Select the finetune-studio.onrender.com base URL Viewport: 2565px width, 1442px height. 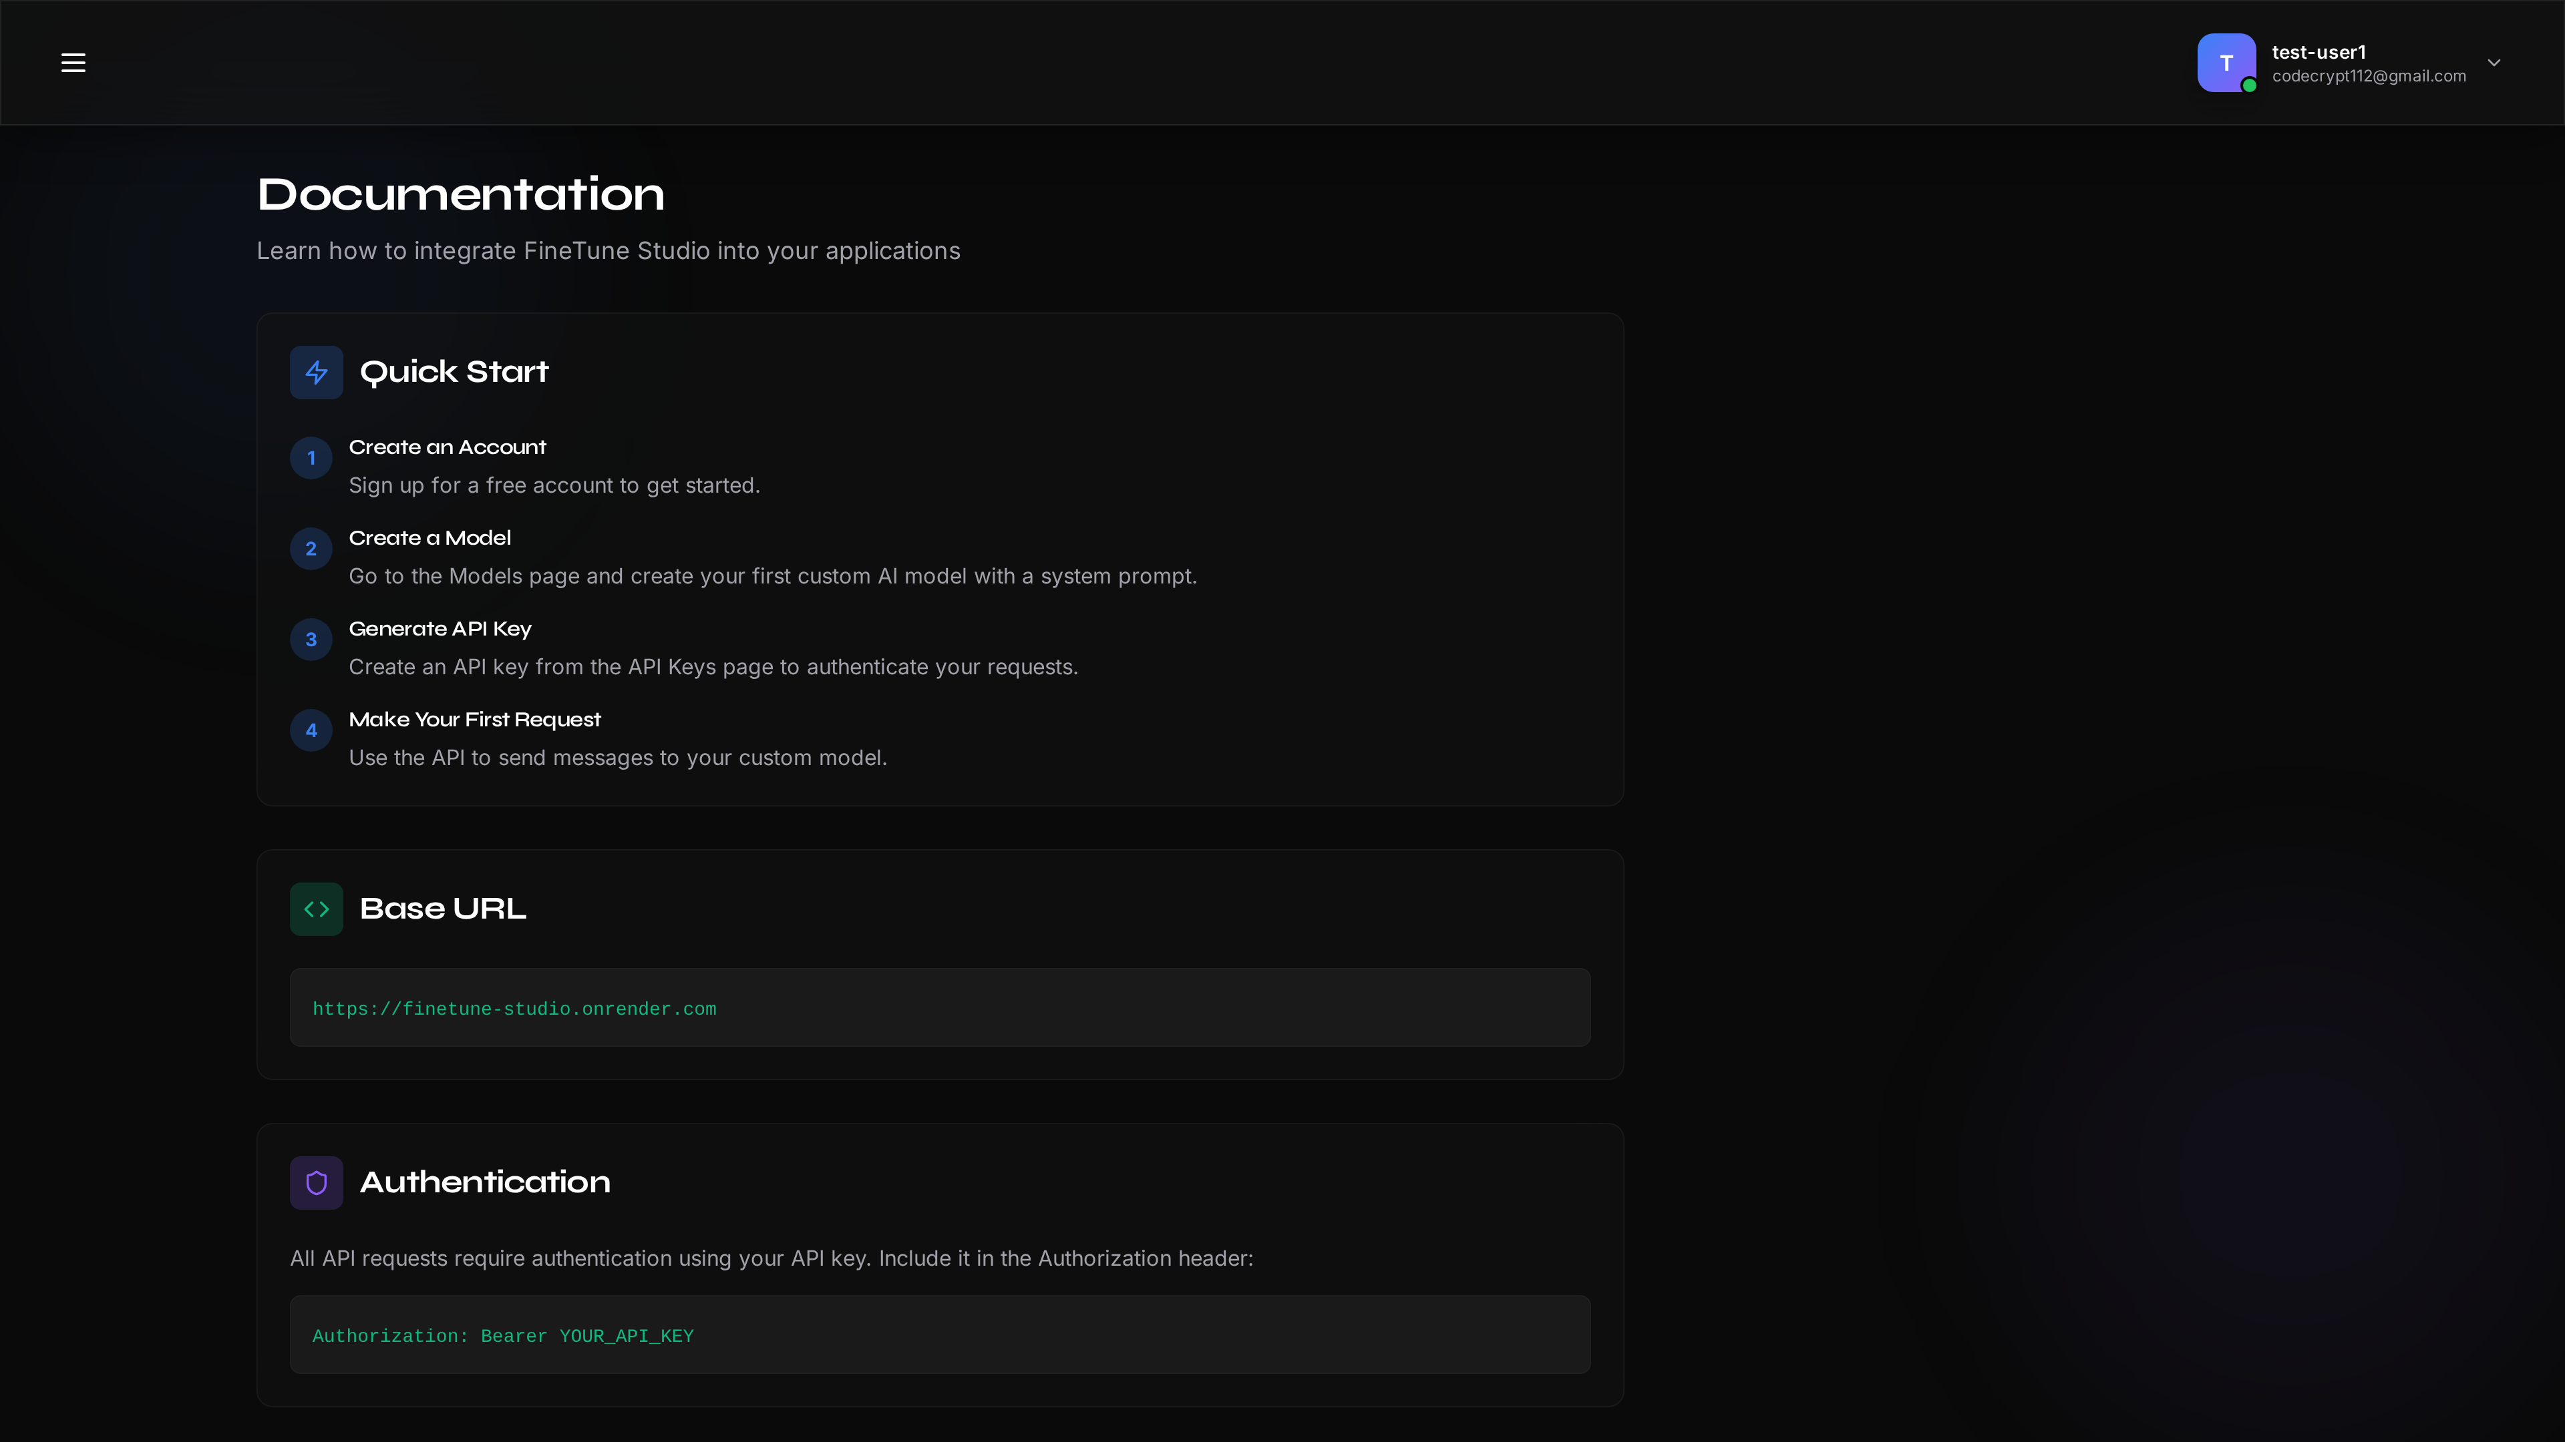tap(514, 1008)
